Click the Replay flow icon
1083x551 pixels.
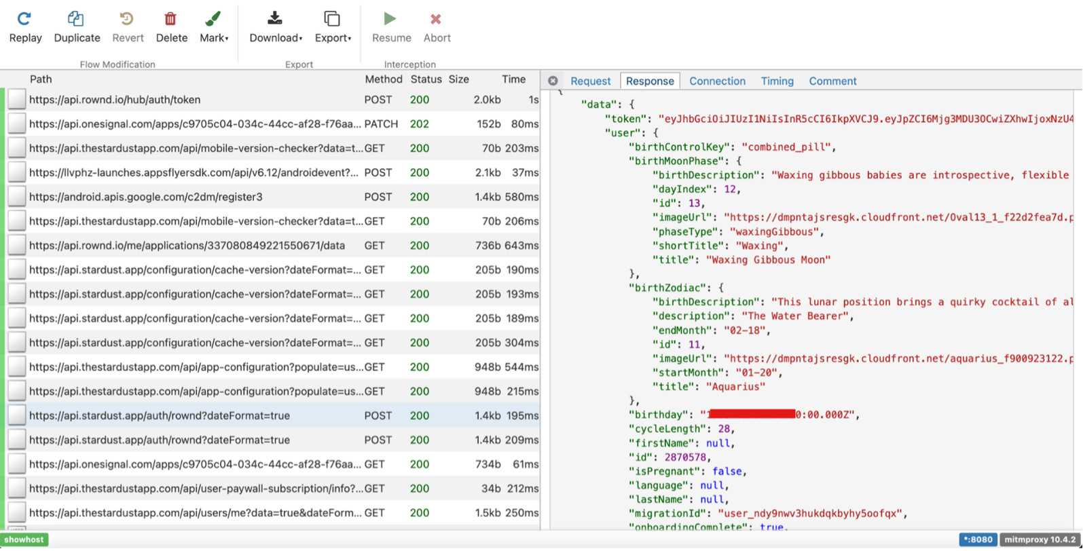[x=25, y=19]
